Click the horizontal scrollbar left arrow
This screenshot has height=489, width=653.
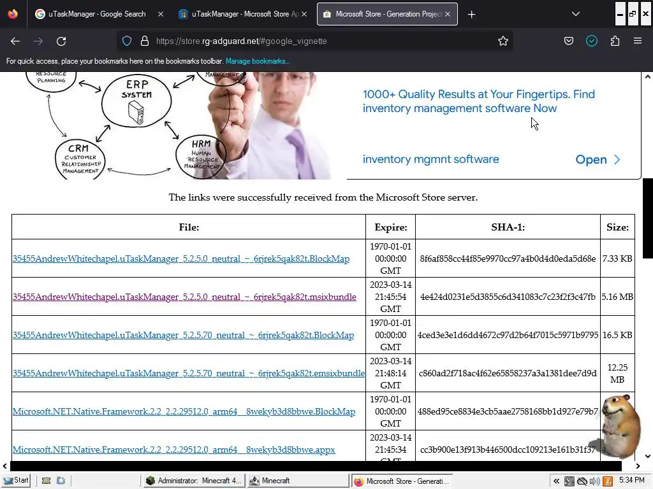[x=5, y=466]
